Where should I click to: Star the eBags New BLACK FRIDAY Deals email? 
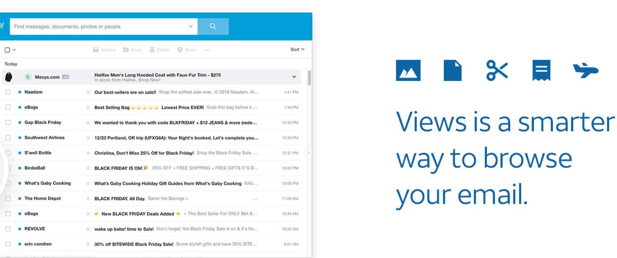[88, 214]
